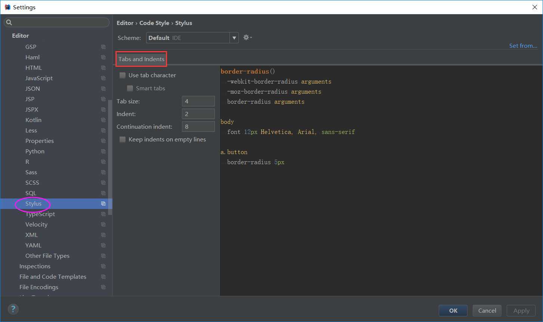Click the OK button
The image size is (543, 322).
(453, 310)
